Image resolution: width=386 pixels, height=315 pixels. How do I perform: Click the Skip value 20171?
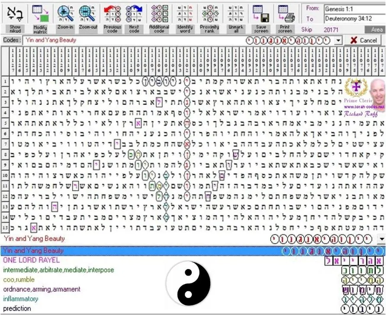click(x=331, y=30)
